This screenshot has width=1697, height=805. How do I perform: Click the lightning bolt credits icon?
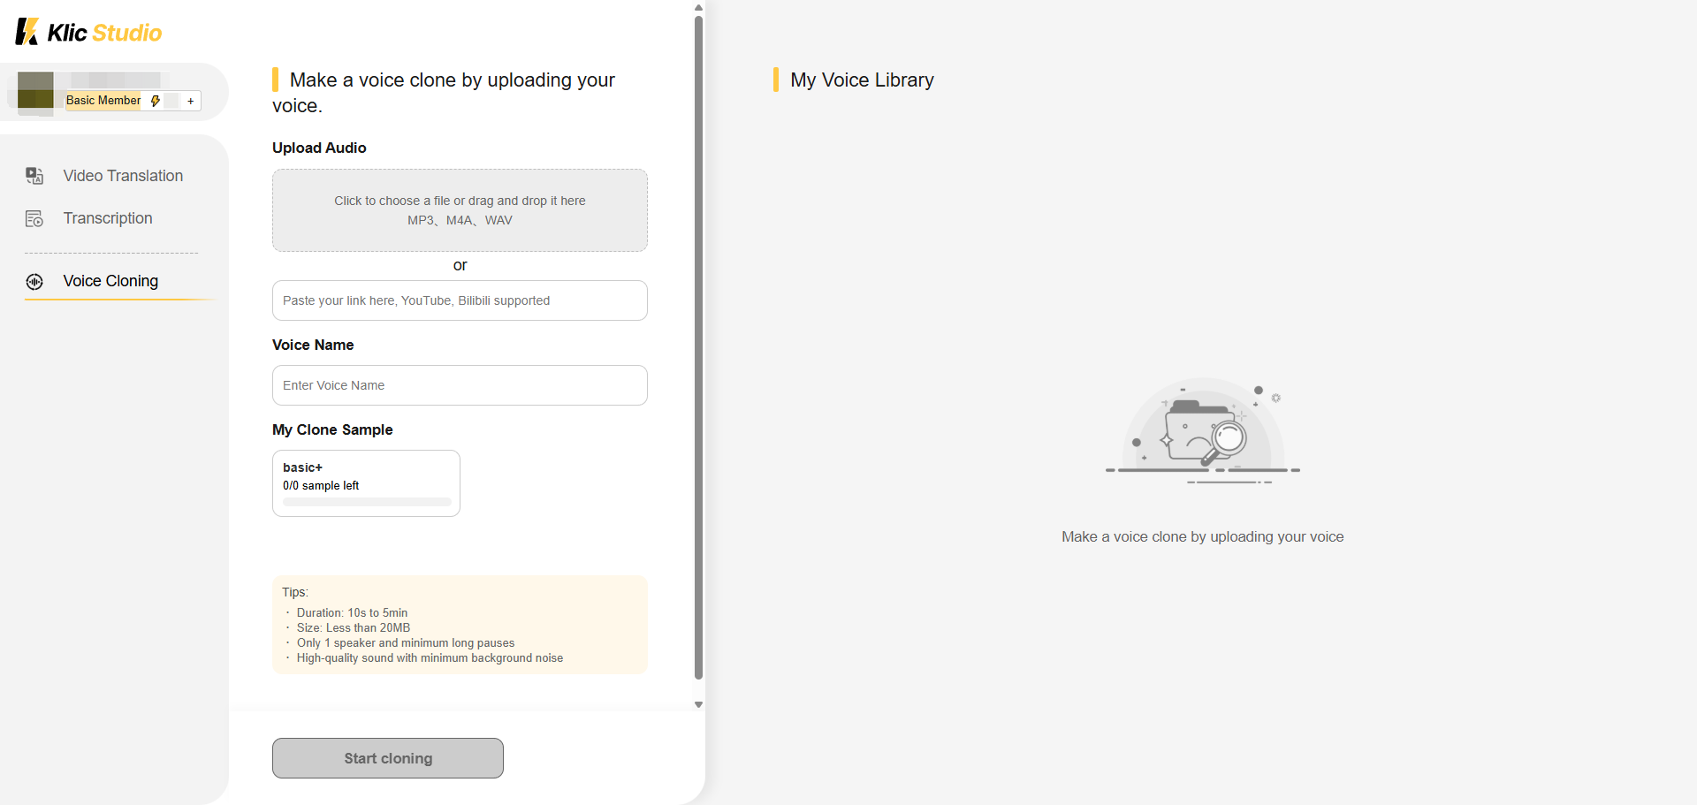point(156,101)
